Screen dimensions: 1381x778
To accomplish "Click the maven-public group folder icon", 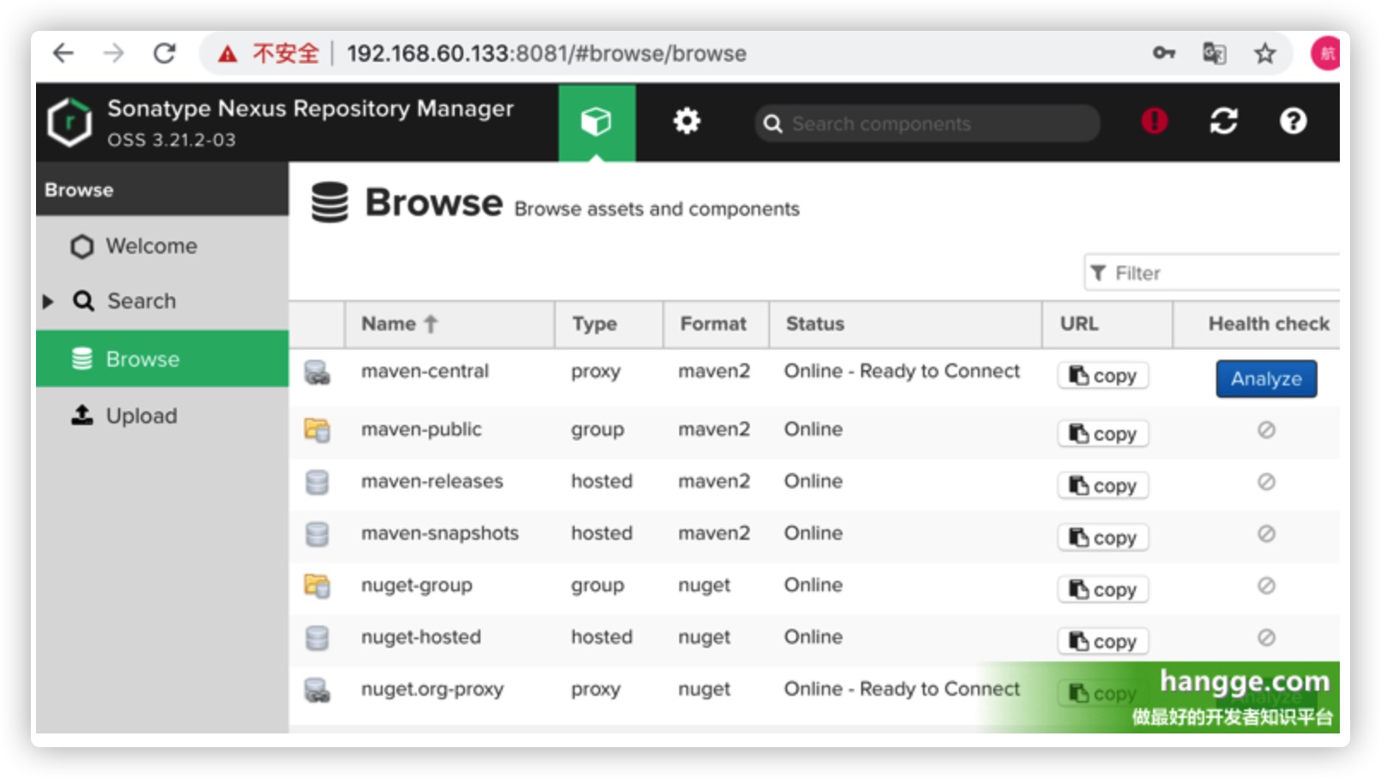I will 317,429.
